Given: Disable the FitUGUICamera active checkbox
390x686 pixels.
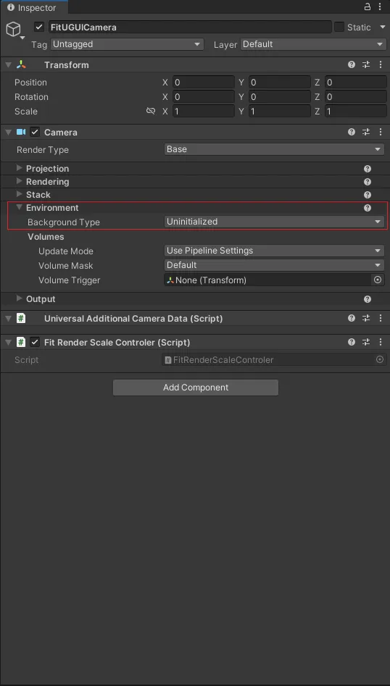Looking at the screenshot, I should 39,27.
